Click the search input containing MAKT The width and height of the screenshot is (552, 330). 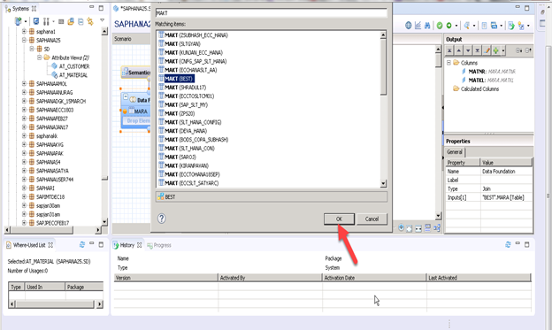[x=271, y=13]
